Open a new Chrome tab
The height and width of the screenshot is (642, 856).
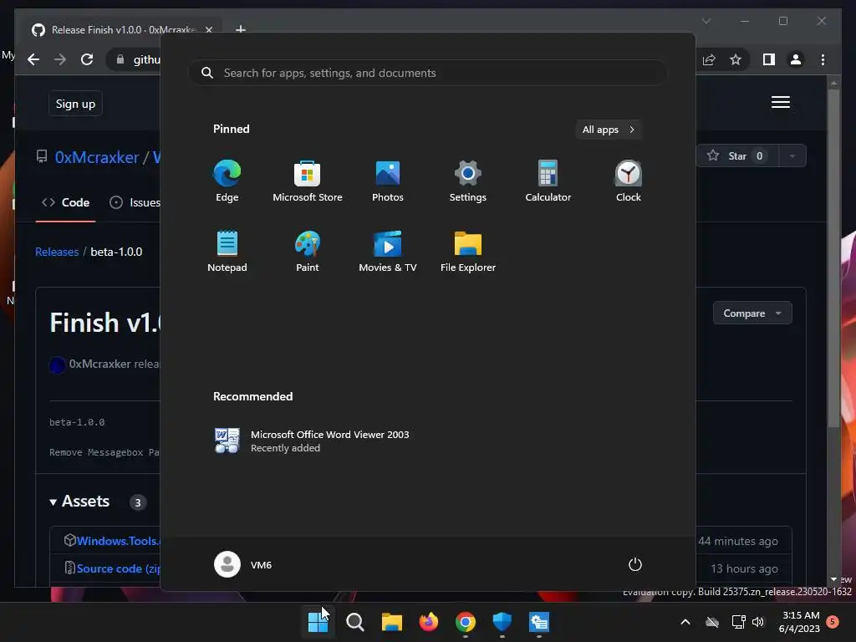click(240, 29)
